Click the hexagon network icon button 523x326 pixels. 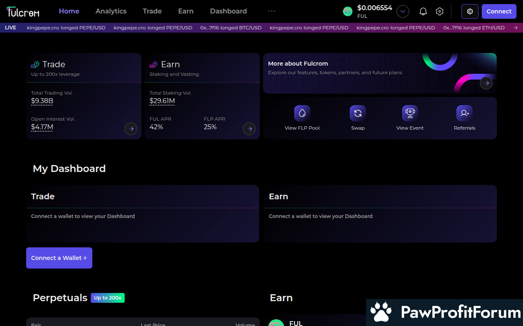tap(469, 11)
